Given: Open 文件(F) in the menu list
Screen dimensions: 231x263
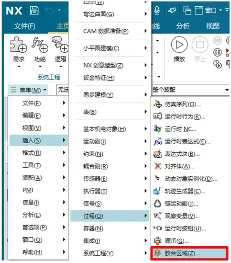Looking at the screenshot, I should pos(39,103).
